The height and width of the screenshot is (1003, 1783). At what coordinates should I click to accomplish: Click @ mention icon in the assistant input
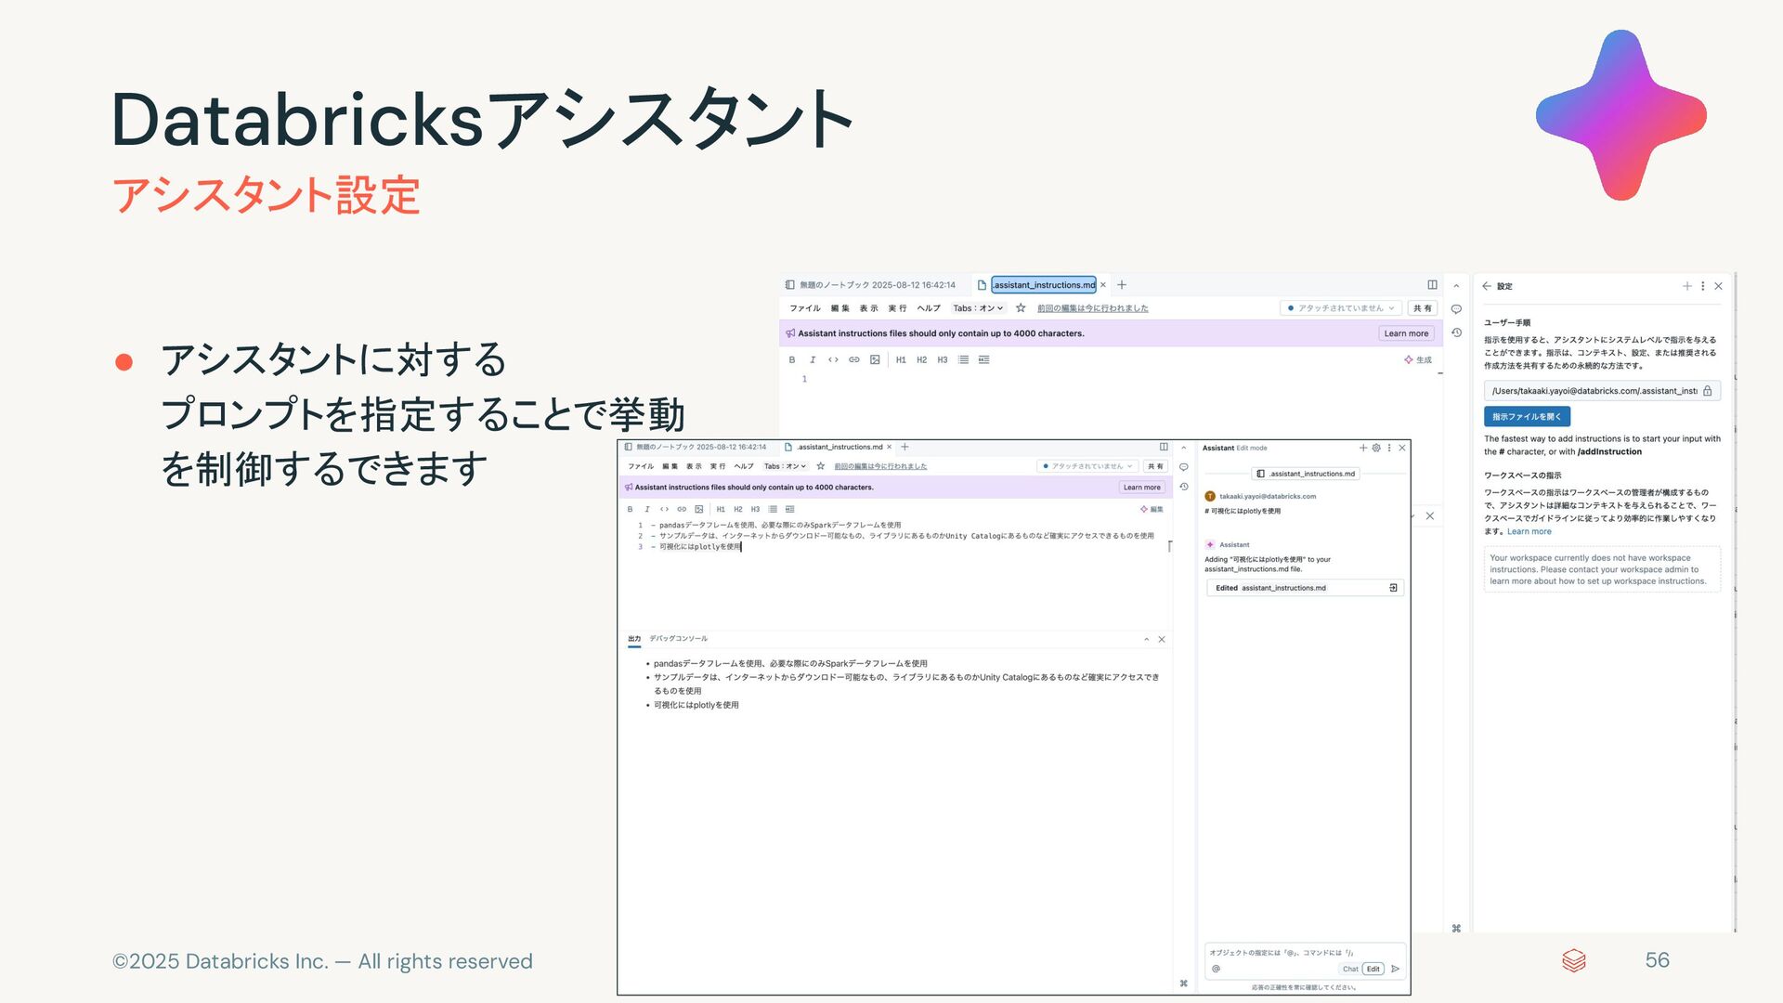[1216, 969]
